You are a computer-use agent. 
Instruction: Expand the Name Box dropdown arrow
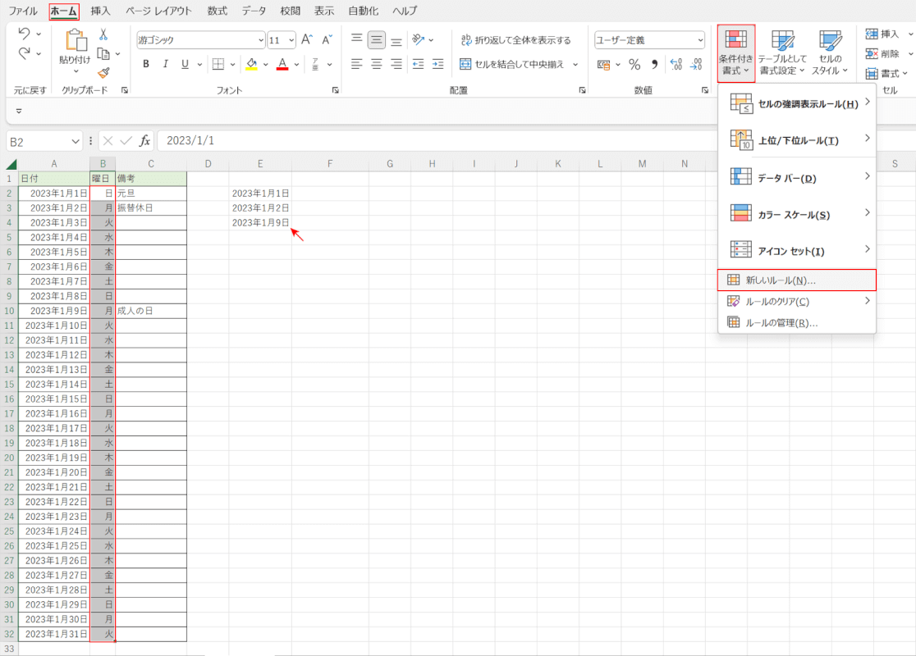[x=76, y=141]
